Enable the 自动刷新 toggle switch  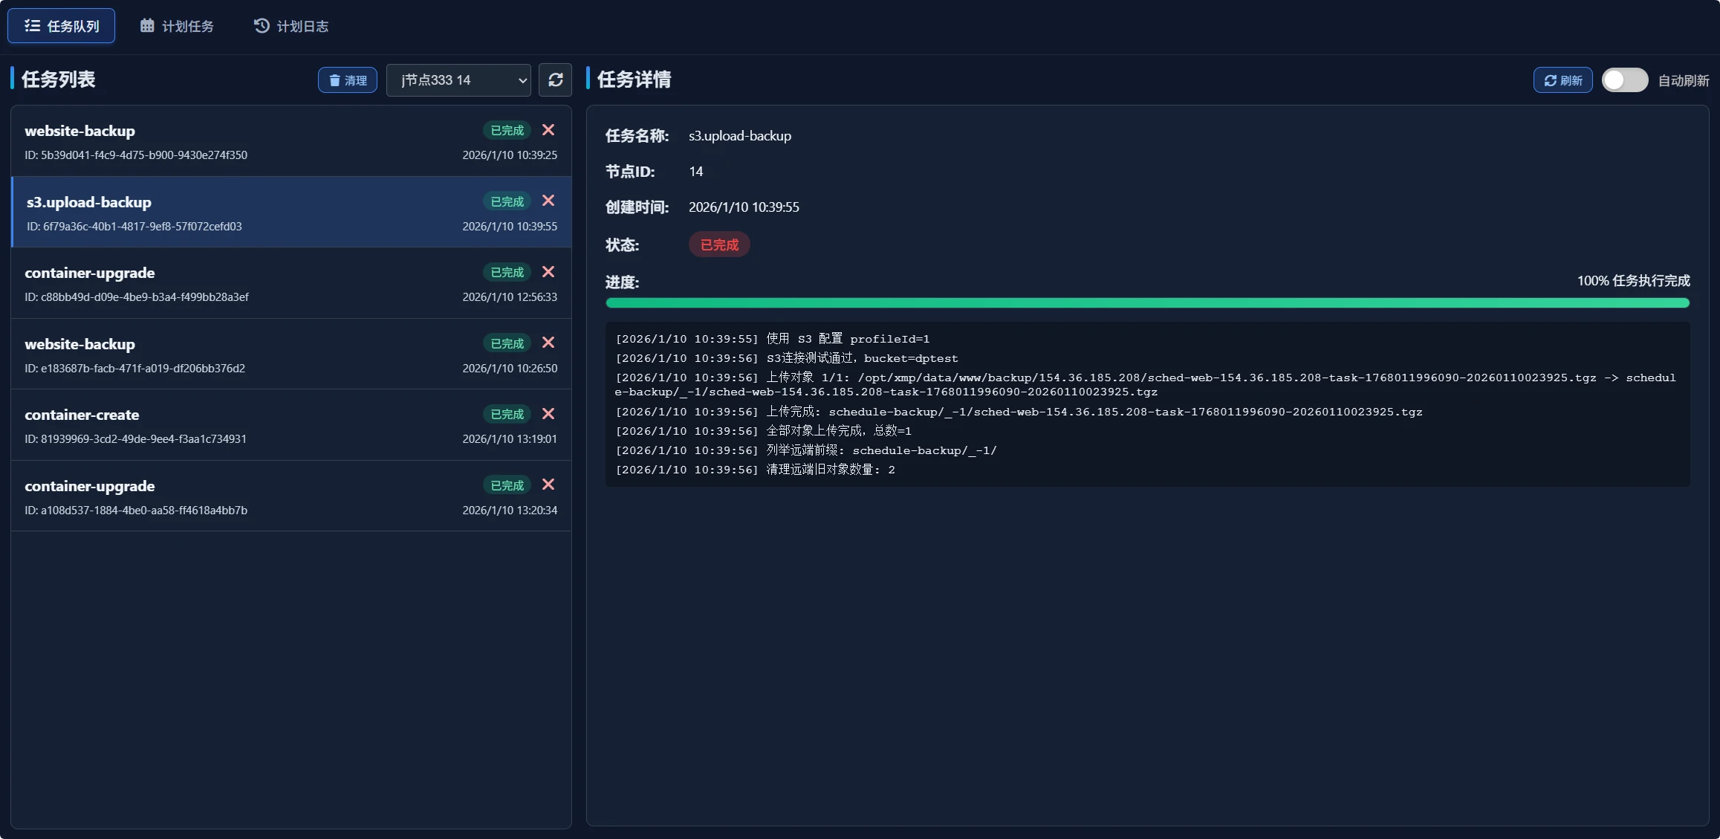[x=1626, y=80]
